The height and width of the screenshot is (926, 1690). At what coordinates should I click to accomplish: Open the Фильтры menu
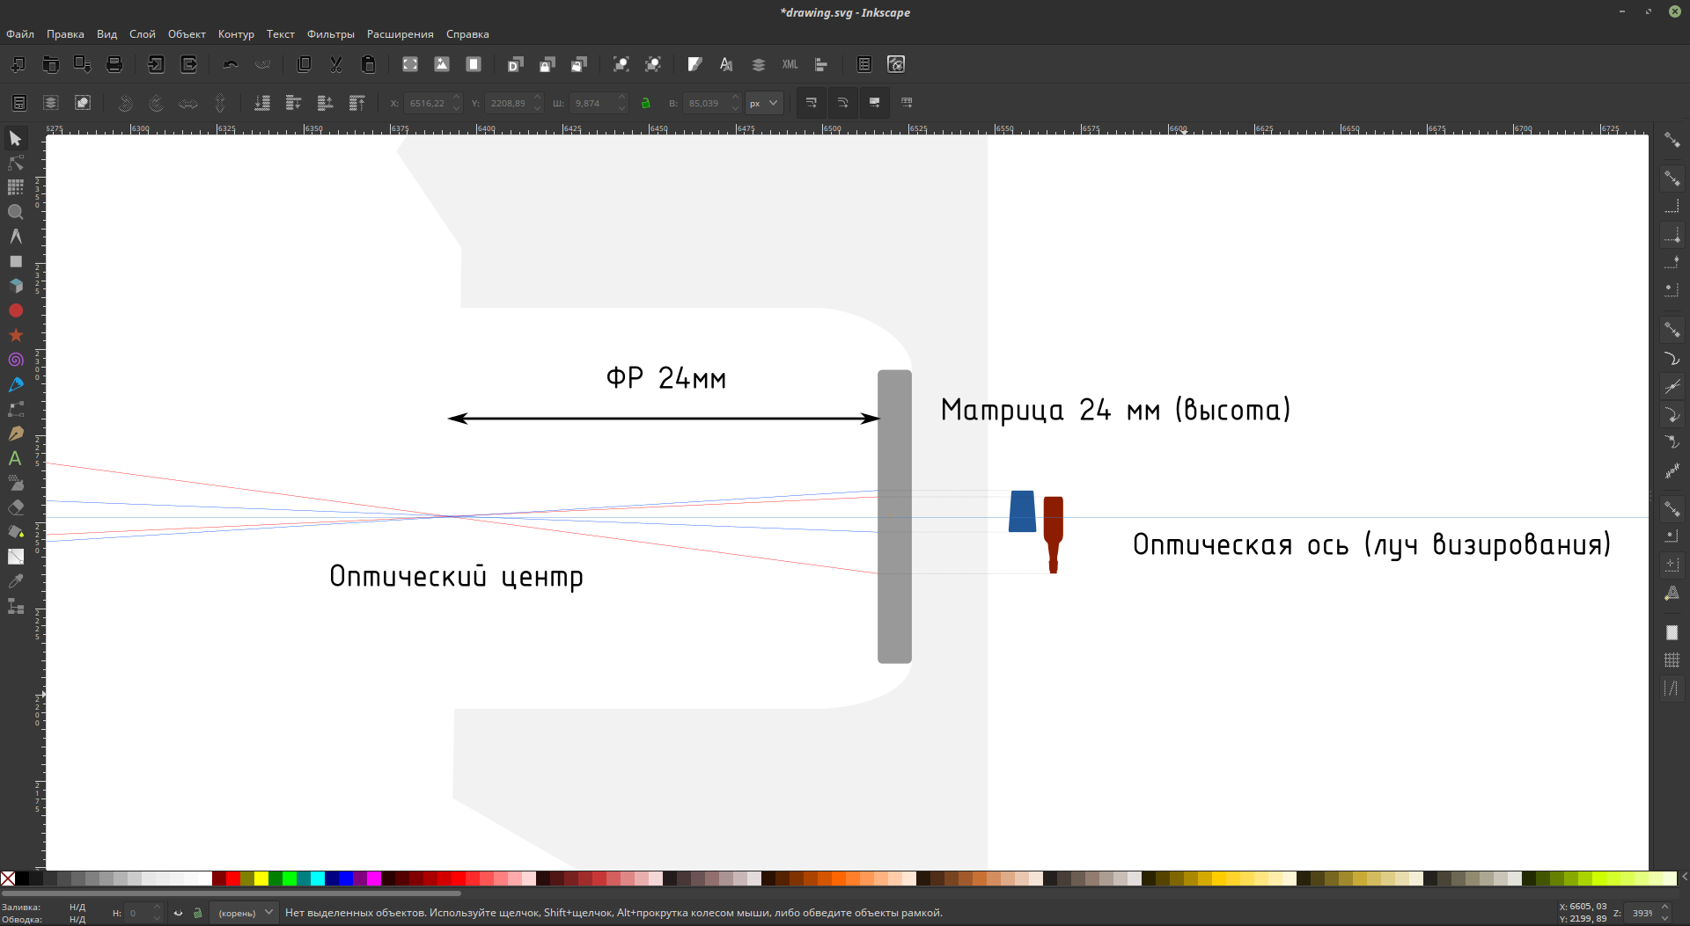click(330, 34)
